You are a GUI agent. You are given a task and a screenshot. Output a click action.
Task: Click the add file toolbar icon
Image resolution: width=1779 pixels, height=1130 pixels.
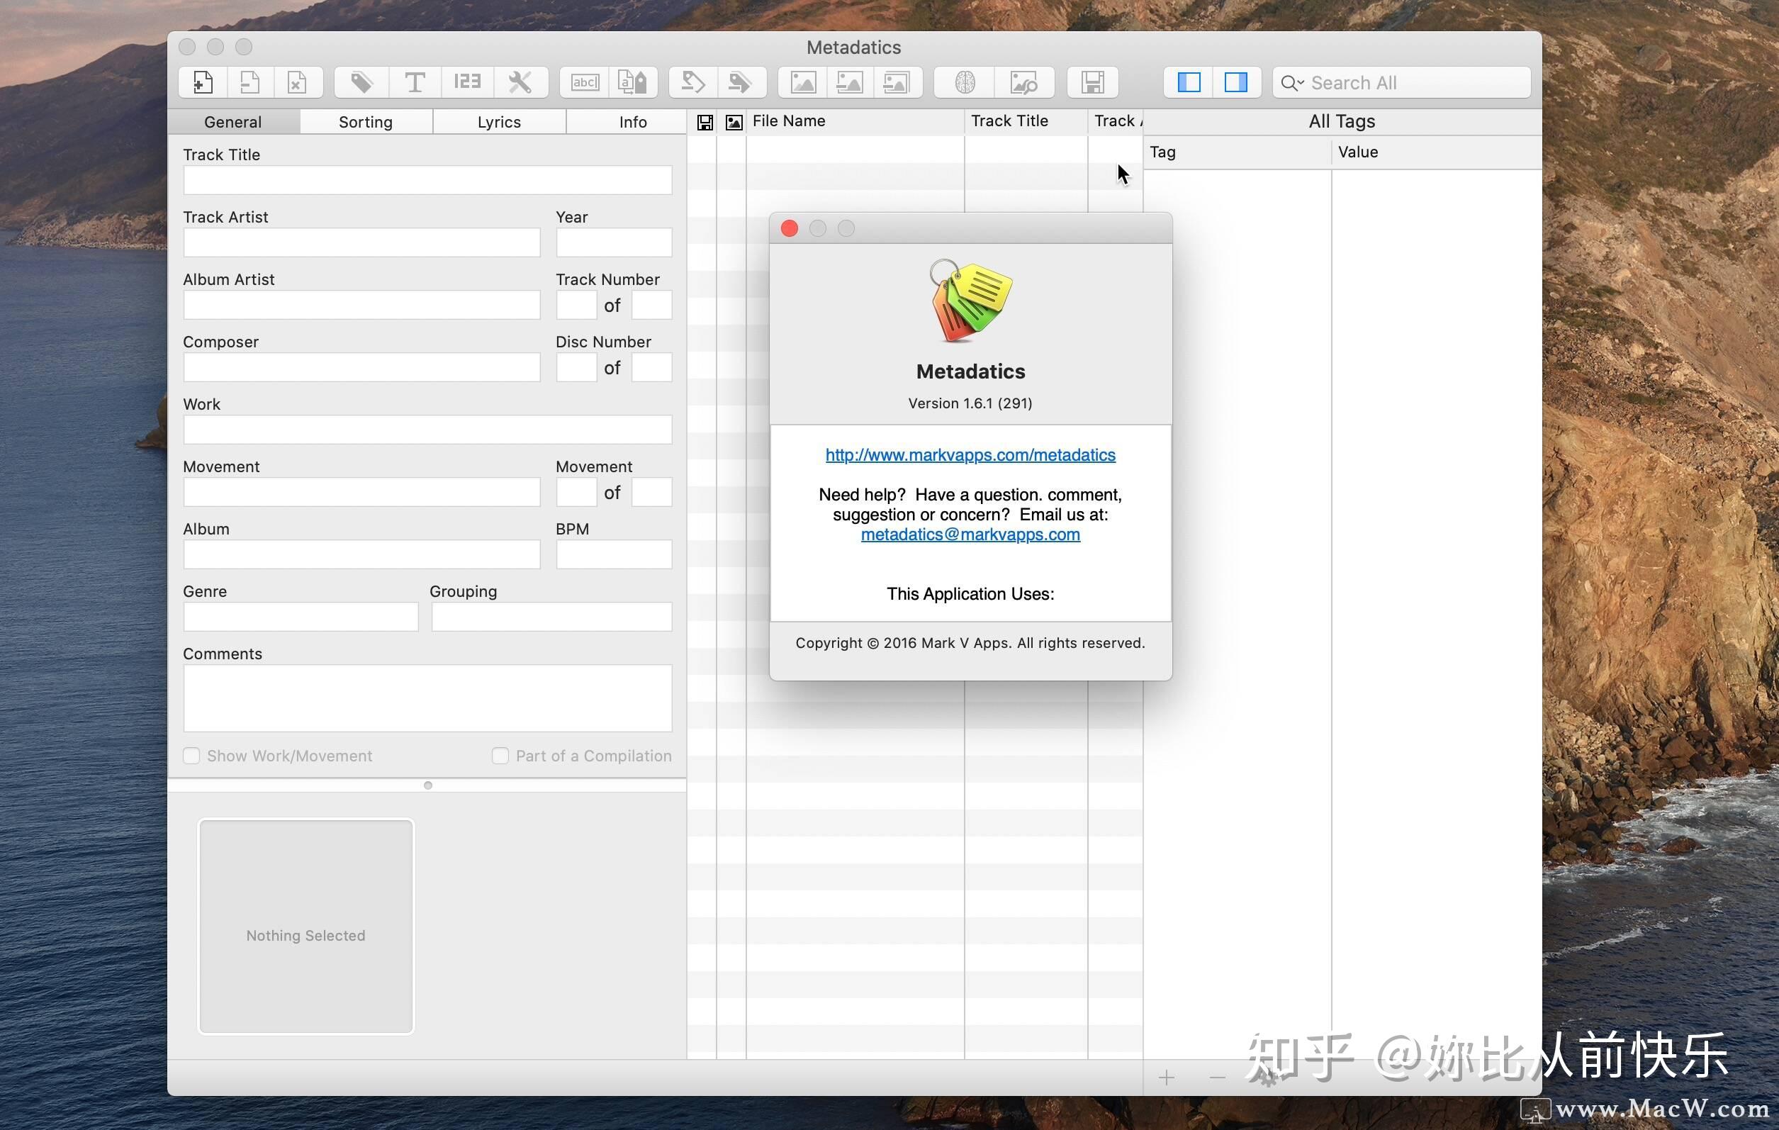click(x=203, y=82)
